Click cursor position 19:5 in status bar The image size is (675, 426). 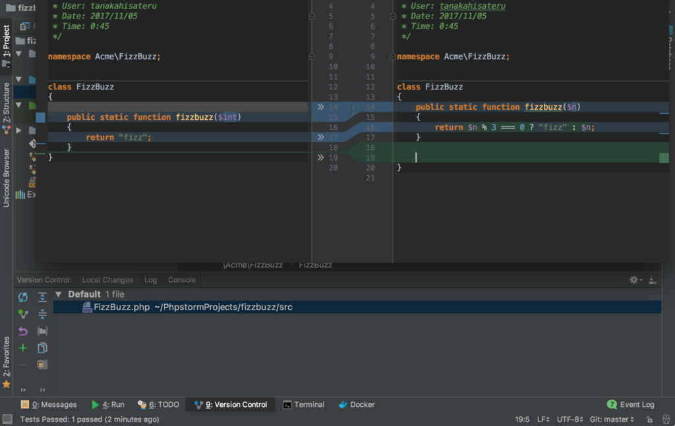click(x=522, y=419)
